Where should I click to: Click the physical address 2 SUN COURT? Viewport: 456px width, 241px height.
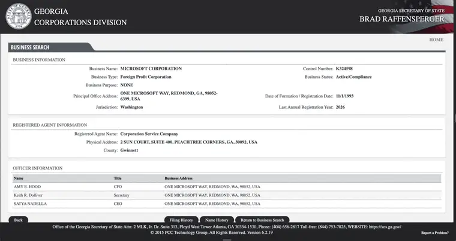[189, 142]
